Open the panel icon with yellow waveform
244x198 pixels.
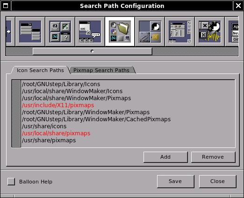tap(210, 32)
